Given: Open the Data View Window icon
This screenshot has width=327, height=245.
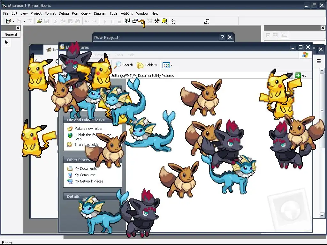Looking at the screenshot, I should pyautogui.click(x=164, y=21).
